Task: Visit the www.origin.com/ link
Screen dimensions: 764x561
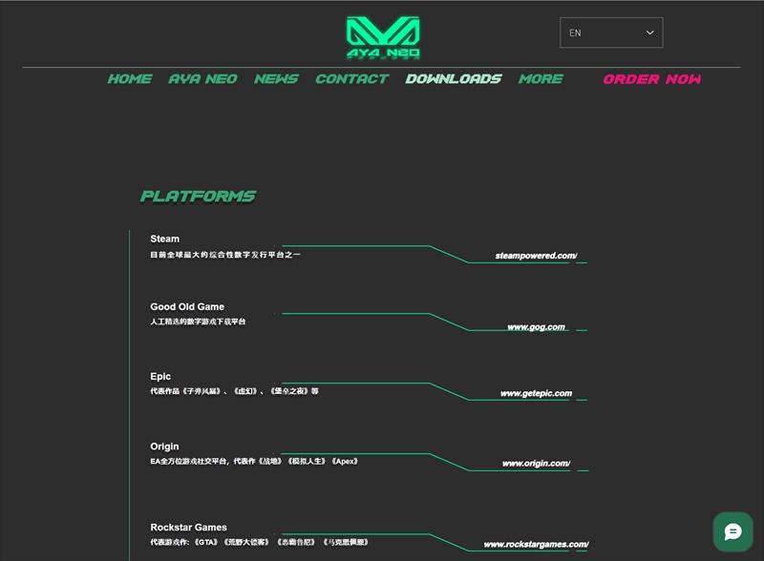Action: [536, 463]
